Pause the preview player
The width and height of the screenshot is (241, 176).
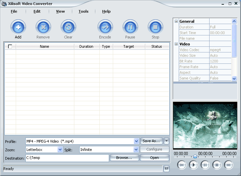[x=205, y=165]
